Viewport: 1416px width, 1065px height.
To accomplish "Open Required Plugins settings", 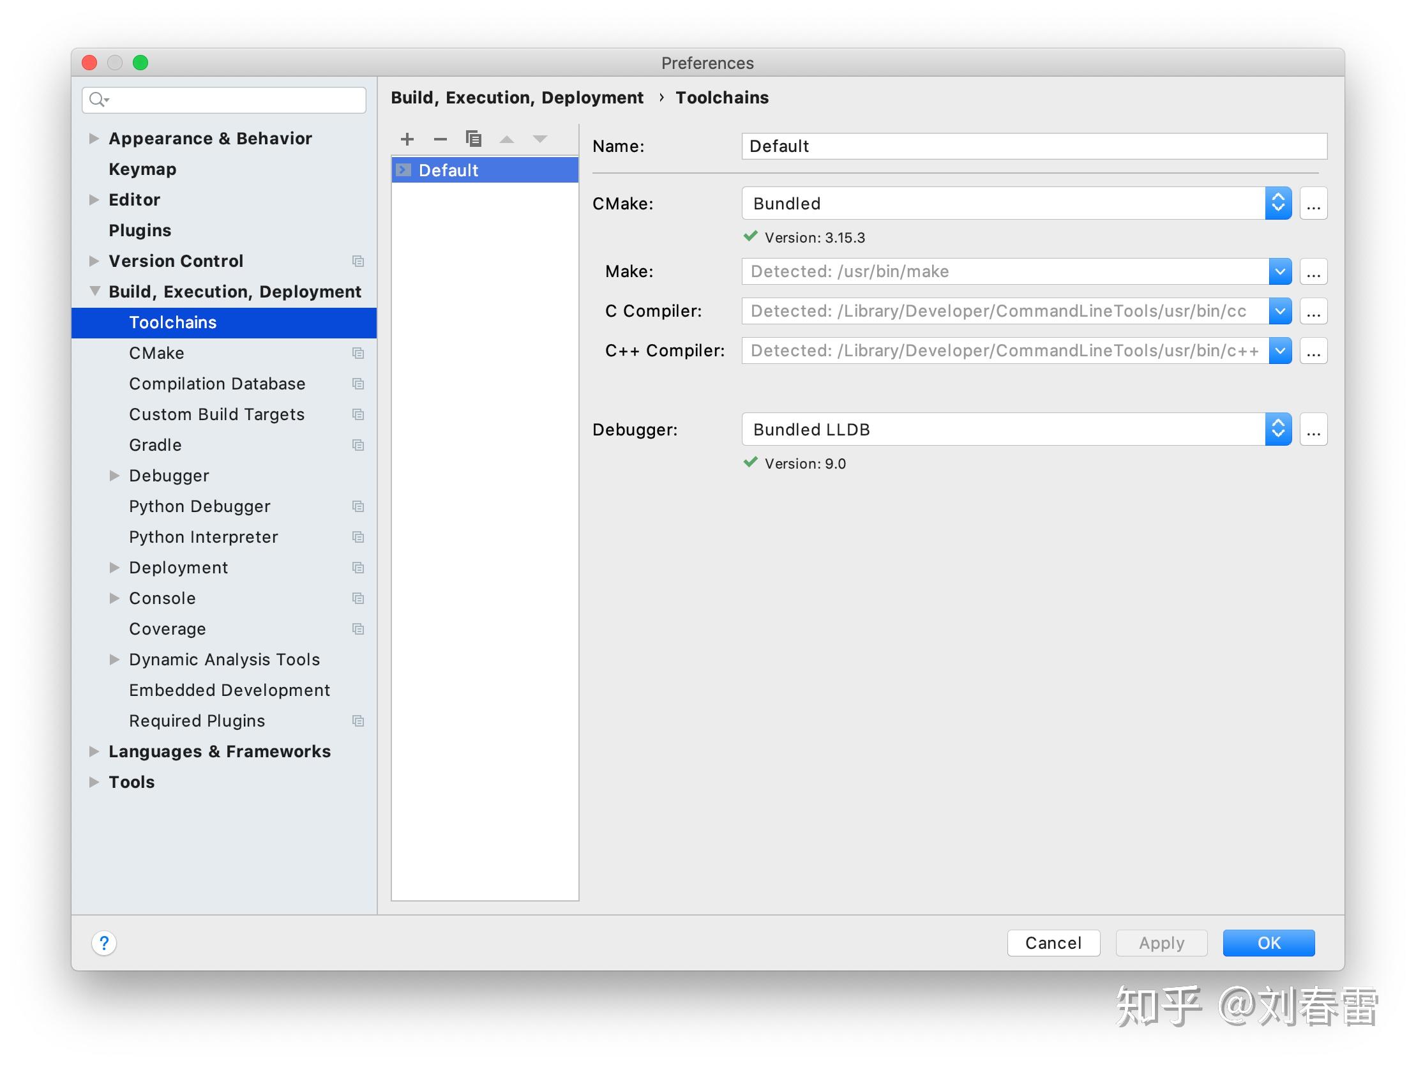I will click(x=197, y=721).
